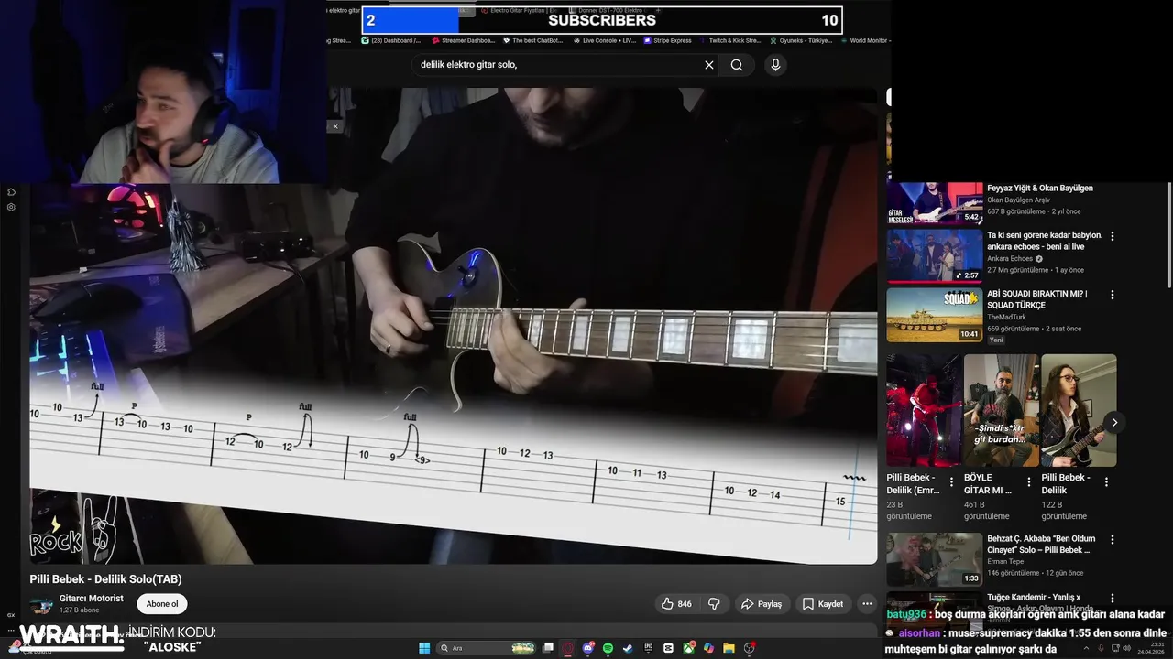1173x659 pixels.
Task: Open the Gitarcı Motorist channel name link
Action: (x=92, y=599)
